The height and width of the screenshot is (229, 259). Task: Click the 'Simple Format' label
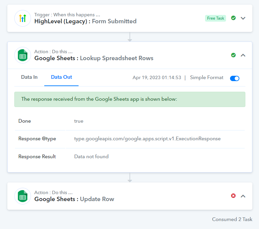click(207, 77)
